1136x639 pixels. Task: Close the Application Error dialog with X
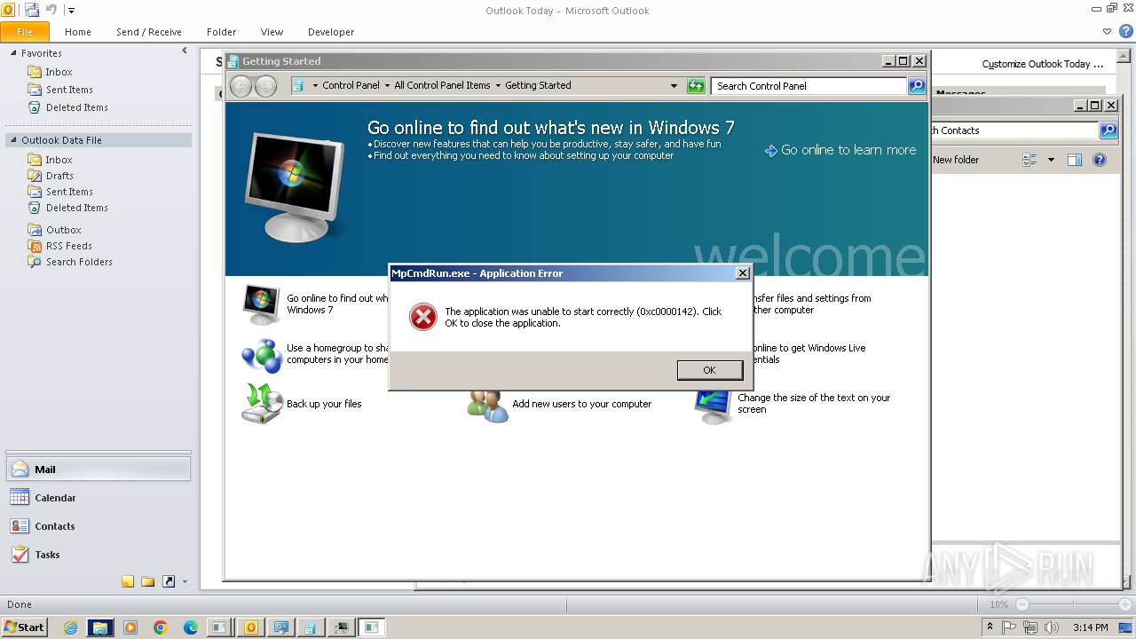tap(743, 273)
